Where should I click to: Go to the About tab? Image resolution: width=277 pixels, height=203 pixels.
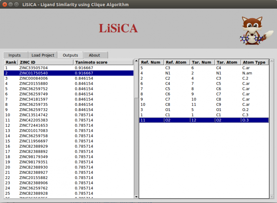(94, 55)
